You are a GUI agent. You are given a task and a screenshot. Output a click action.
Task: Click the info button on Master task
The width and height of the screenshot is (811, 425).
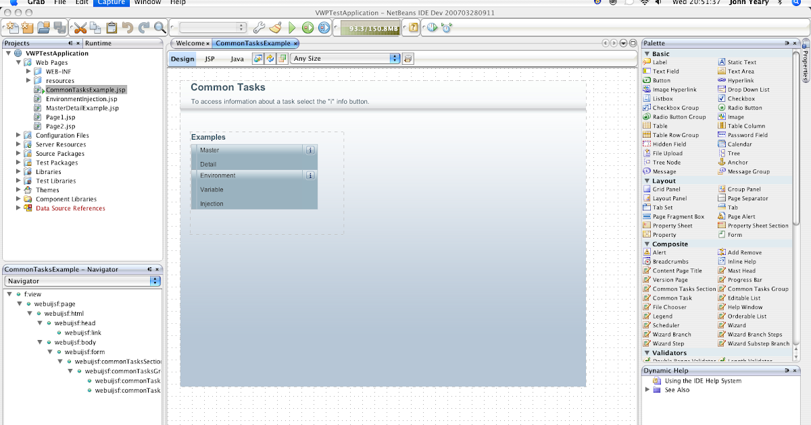[310, 150]
